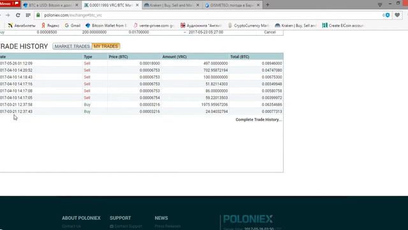Click the Poloniex footer logo

click(x=248, y=218)
